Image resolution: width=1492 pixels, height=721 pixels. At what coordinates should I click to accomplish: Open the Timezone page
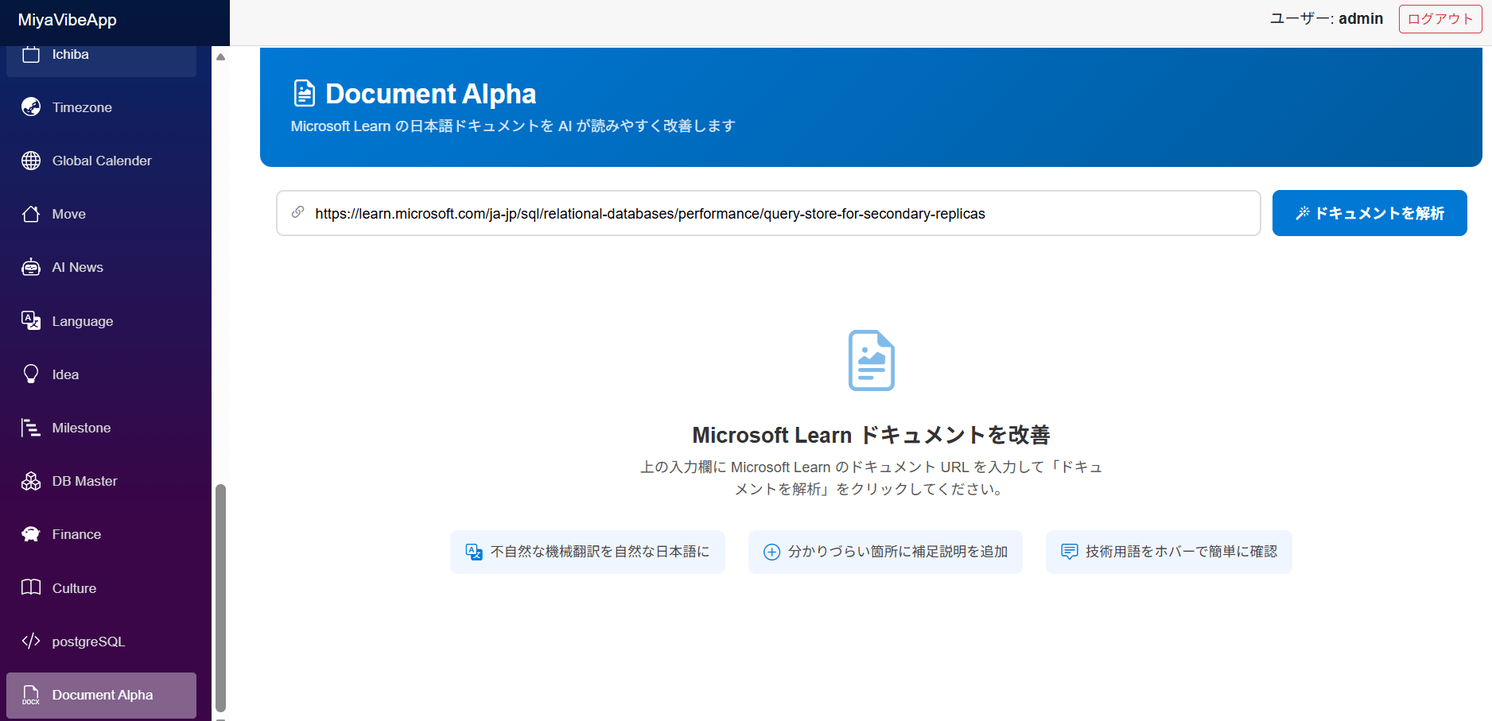point(101,107)
